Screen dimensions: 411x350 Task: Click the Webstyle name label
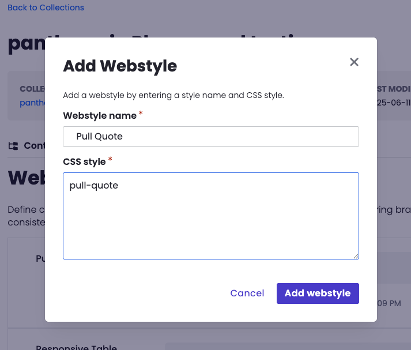99,115
